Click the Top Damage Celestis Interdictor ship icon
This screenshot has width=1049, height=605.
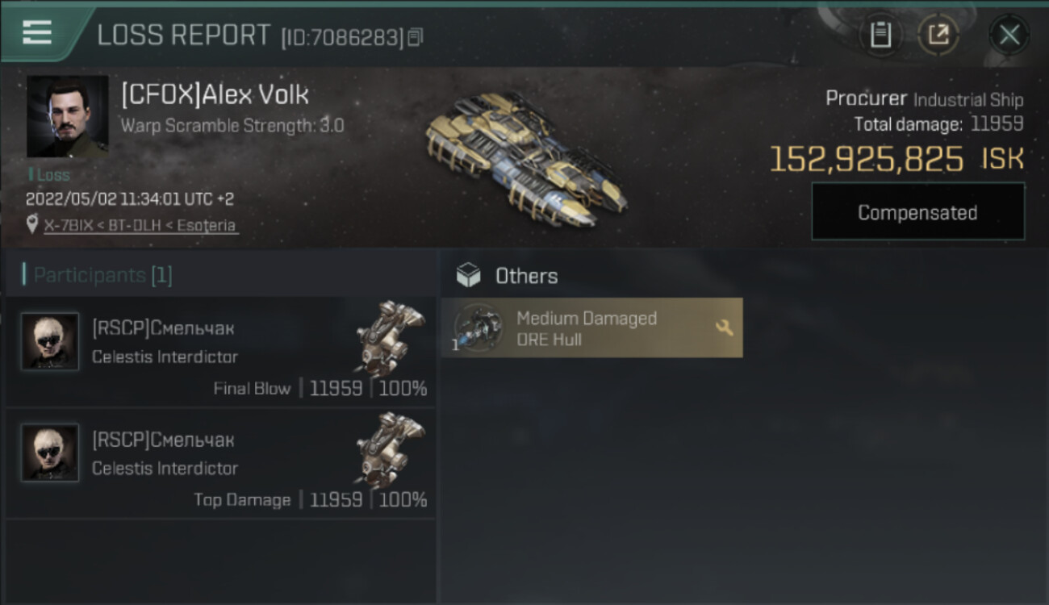[390, 449]
